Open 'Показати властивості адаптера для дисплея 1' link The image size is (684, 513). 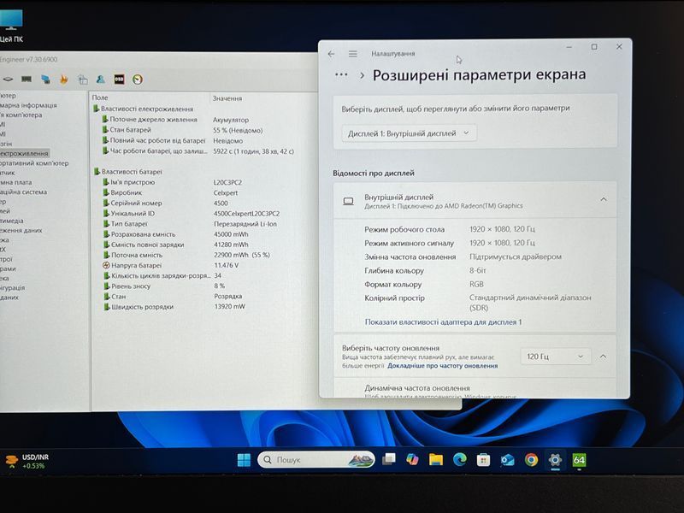click(x=443, y=322)
